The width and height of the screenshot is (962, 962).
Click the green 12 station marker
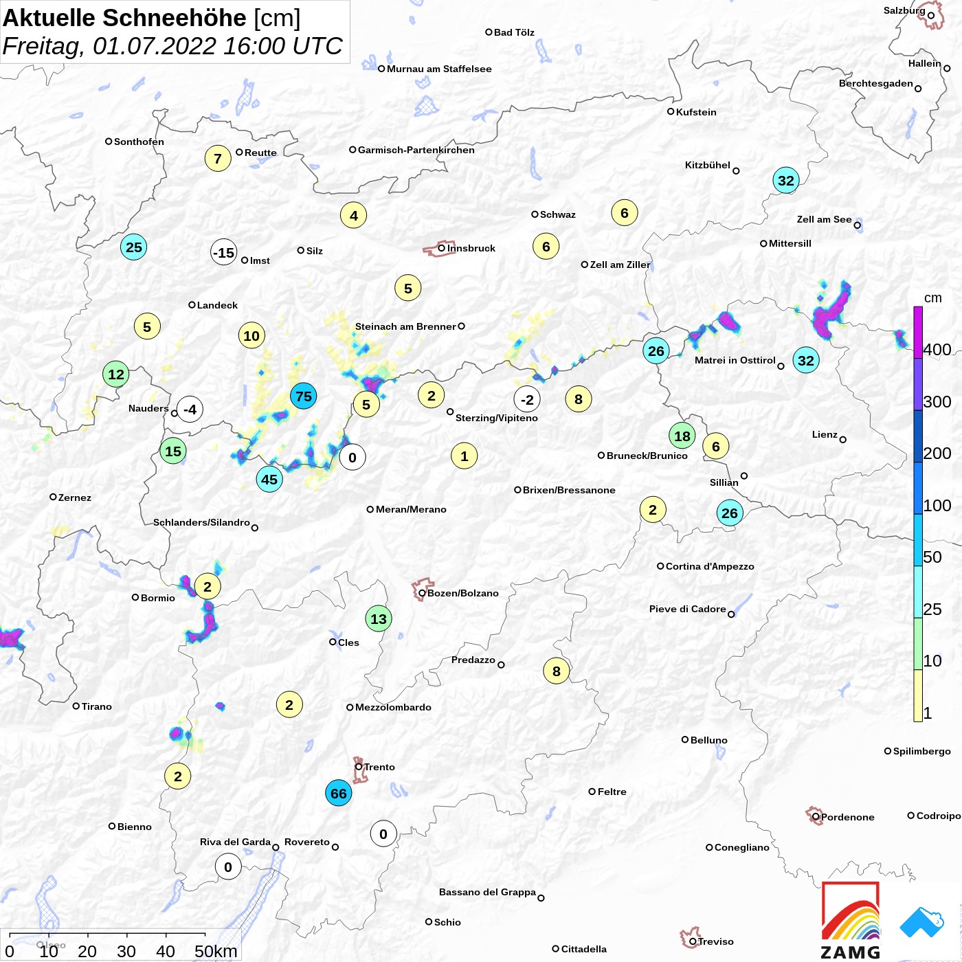(116, 374)
